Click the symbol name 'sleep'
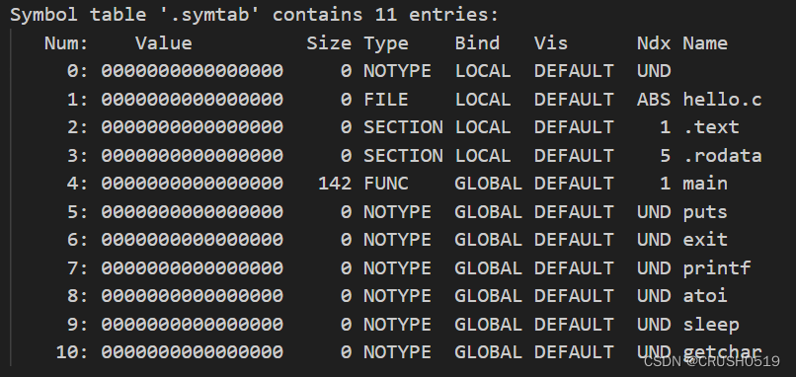Screen dimensions: 796x377 coord(711,325)
